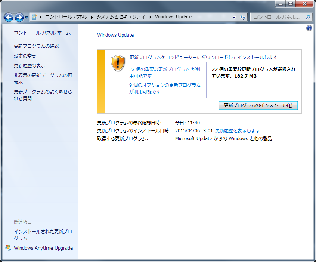Screen dimensions: 316x262
Task: Open 9 個のオプションの更新プログラム link
Action: coord(165,88)
